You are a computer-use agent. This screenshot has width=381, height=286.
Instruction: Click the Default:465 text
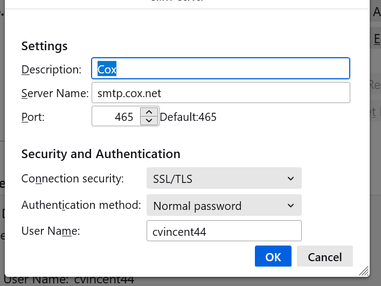[x=188, y=117]
